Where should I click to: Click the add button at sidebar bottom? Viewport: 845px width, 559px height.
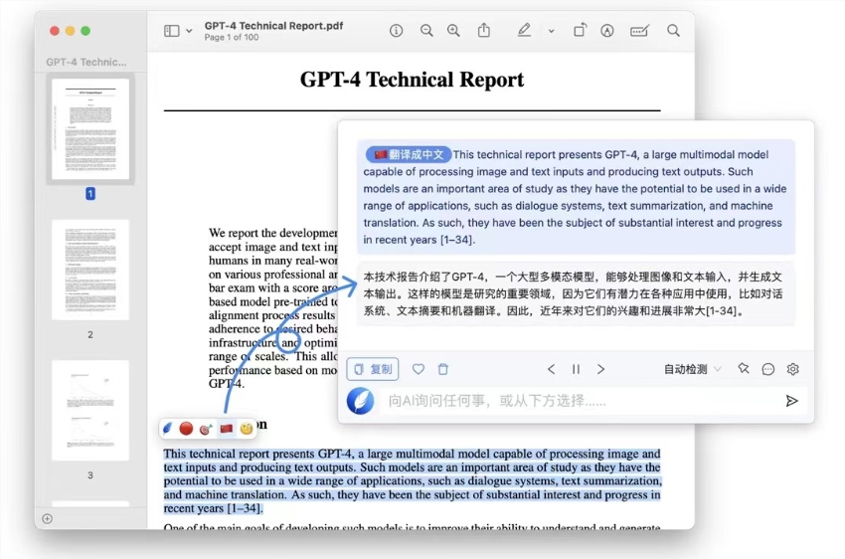pyautogui.click(x=48, y=518)
